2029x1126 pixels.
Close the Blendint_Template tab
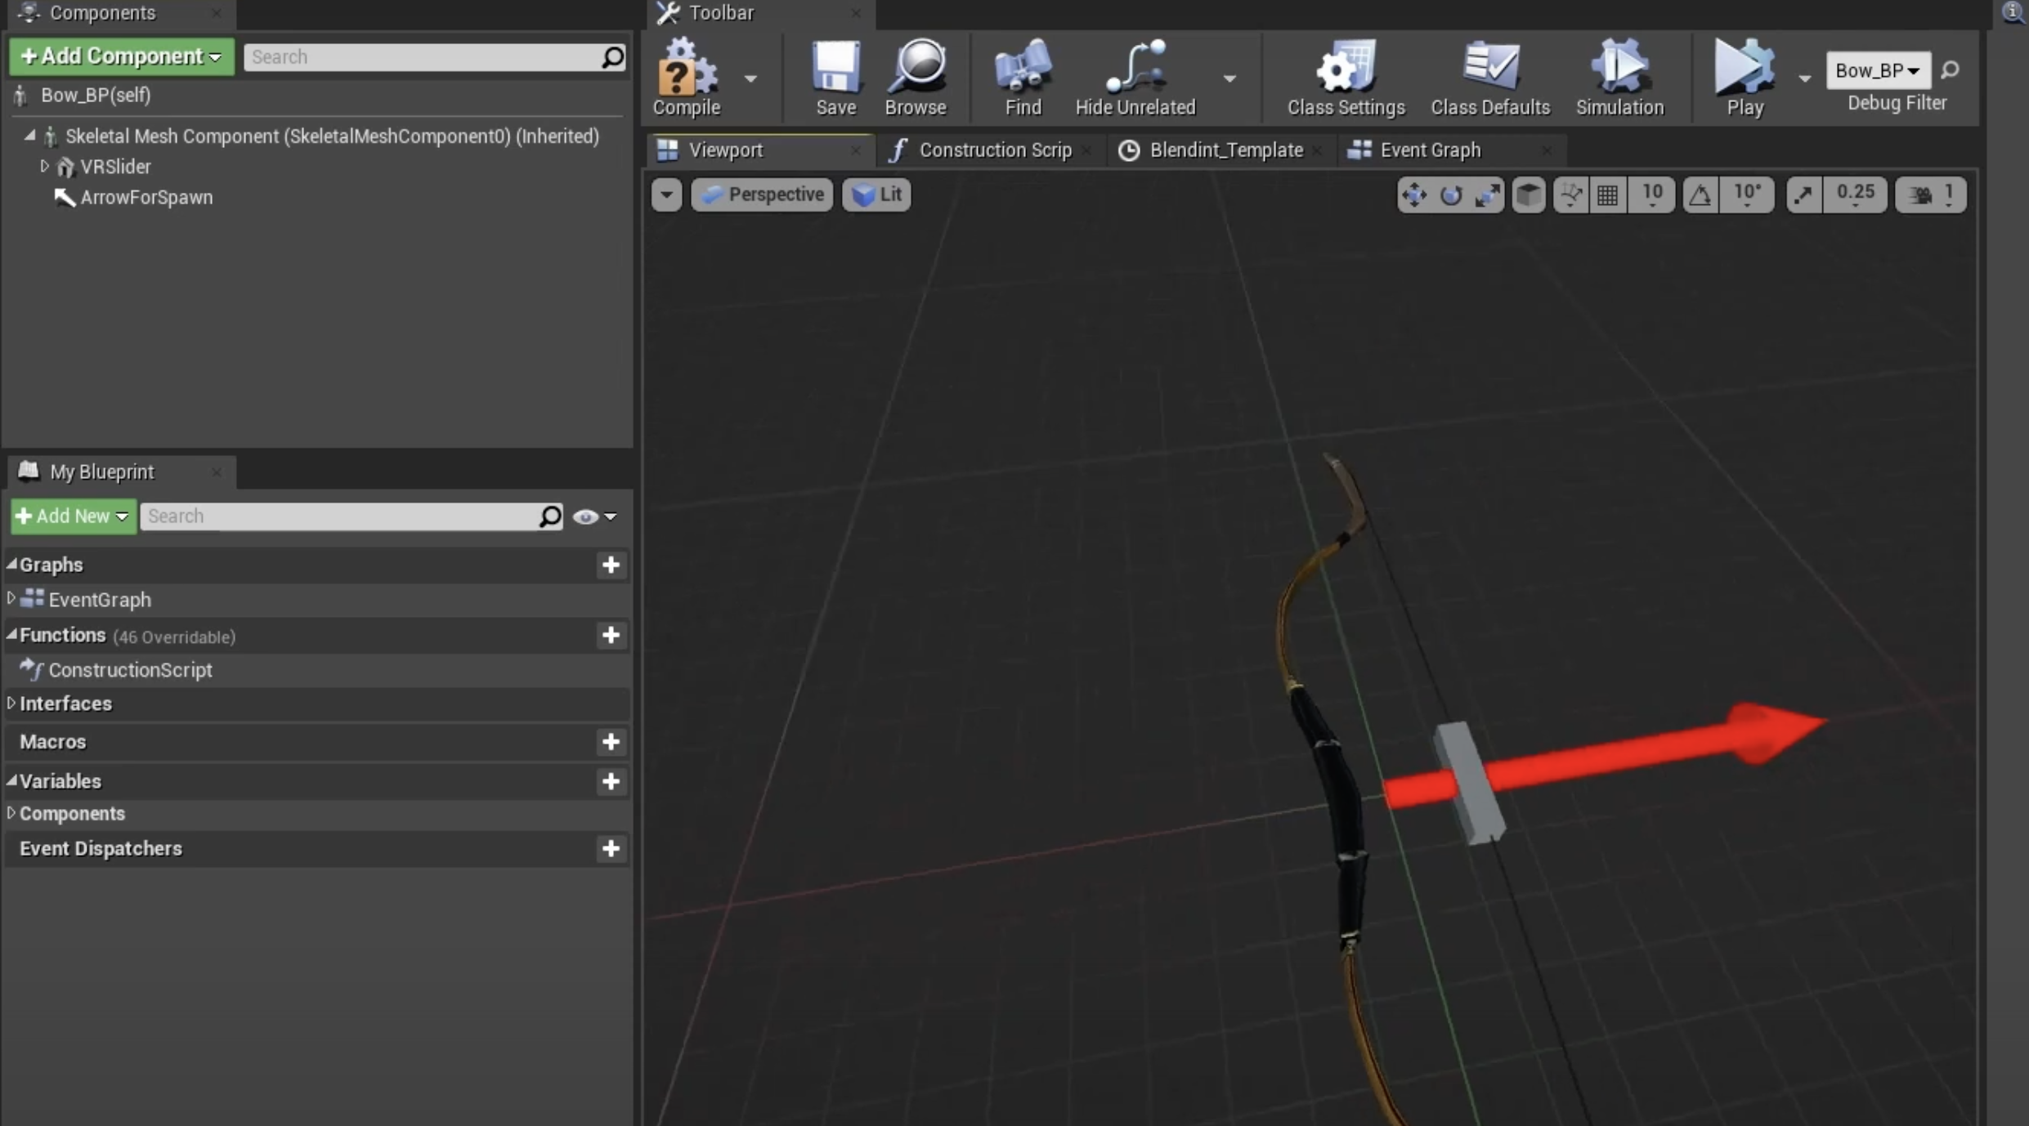pyautogui.click(x=1317, y=150)
